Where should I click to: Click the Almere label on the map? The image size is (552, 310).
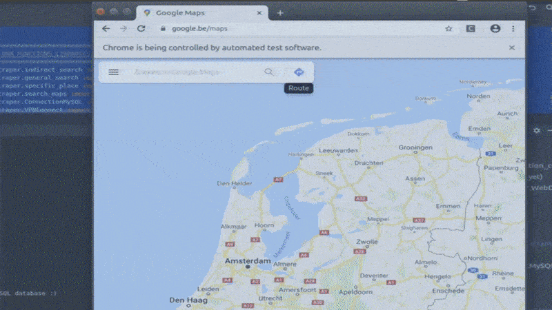coord(285,264)
